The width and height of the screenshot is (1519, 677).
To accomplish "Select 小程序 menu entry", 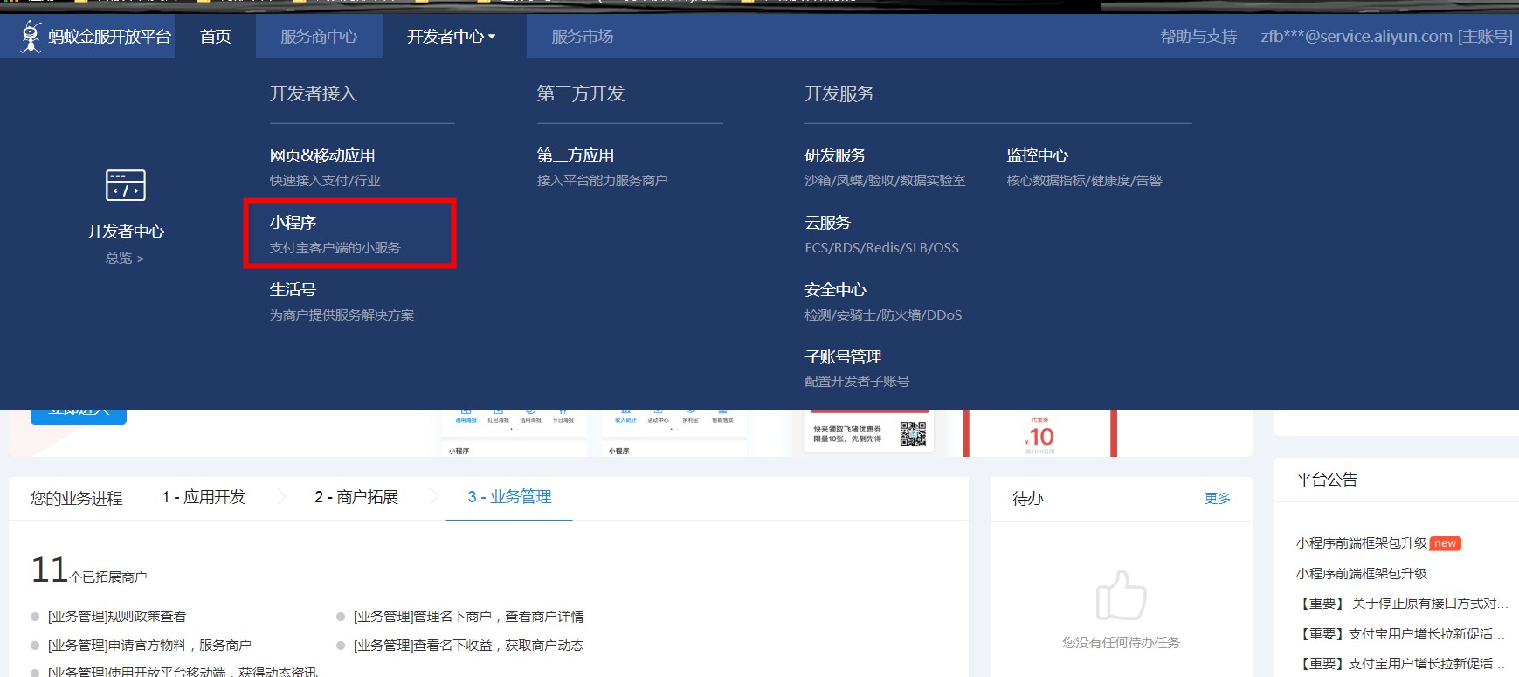I will coord(293,223).
